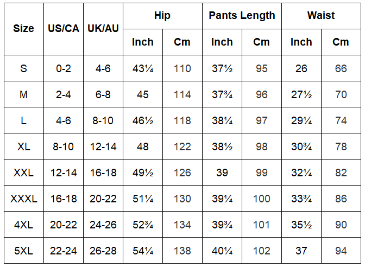Screen dimensions: 365x268
Task: Select the 4XL size row label
Action: click(24, 225)
